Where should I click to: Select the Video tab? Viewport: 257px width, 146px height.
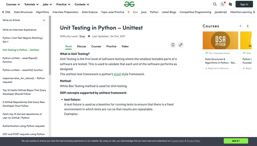point(125,46)
